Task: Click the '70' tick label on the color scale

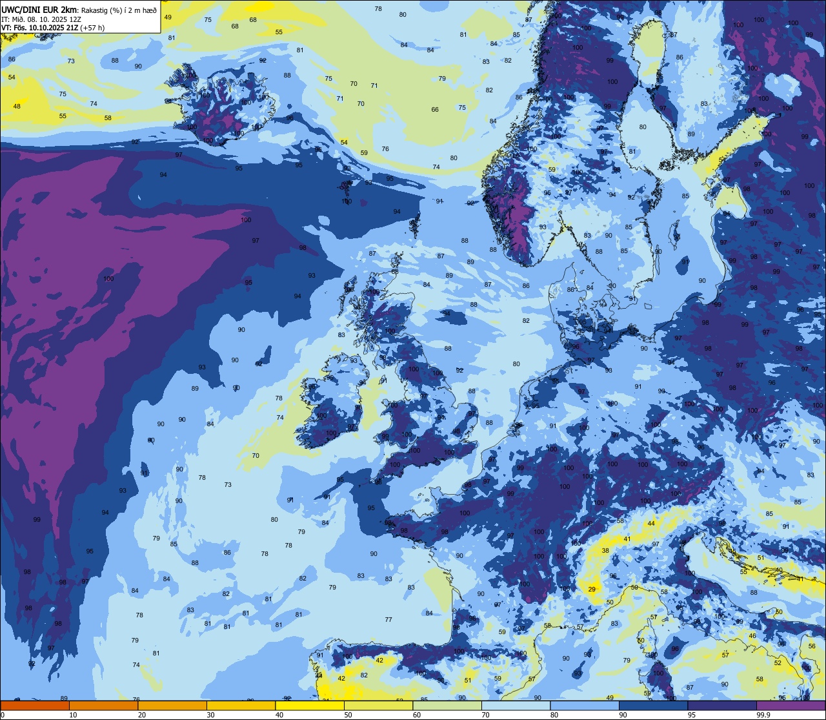Action: (x=485, y=715)
